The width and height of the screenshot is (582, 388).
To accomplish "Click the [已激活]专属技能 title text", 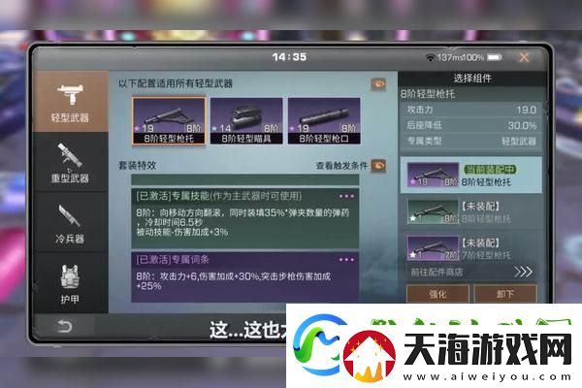I will [x=218, y=196].
